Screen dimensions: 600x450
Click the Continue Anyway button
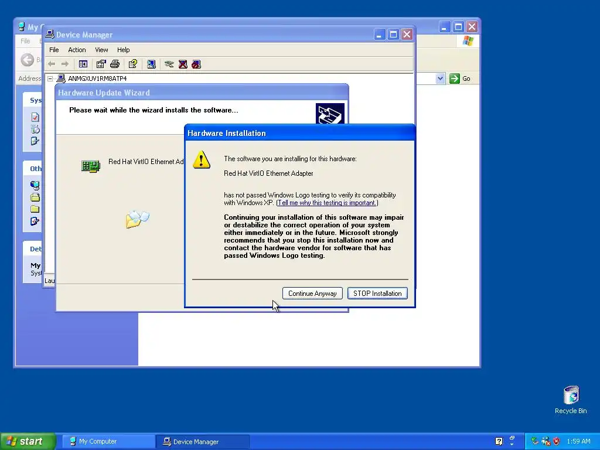[x=312, y=294]
